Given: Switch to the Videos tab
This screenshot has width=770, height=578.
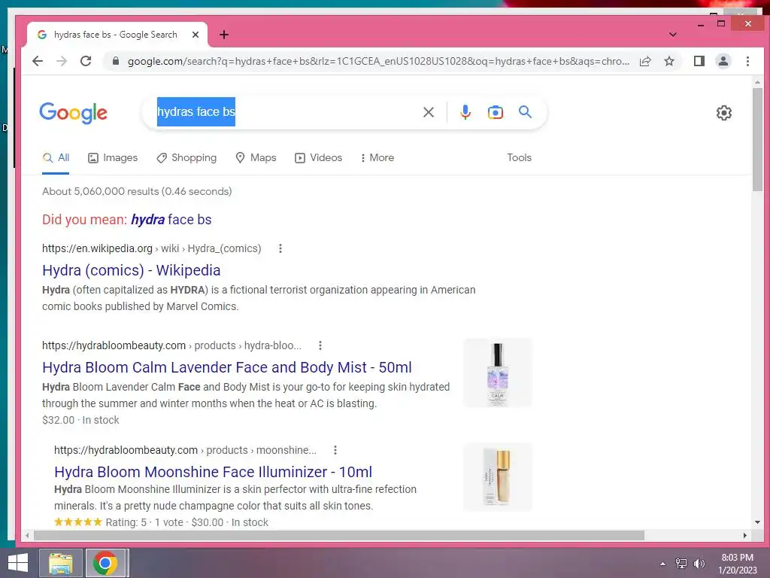Looking at the screenshot, I should [x=318, y=158].
